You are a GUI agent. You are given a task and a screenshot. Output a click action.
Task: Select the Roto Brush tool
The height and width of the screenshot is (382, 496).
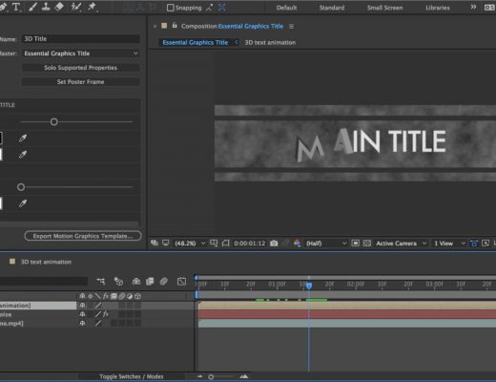coord(75,7)
